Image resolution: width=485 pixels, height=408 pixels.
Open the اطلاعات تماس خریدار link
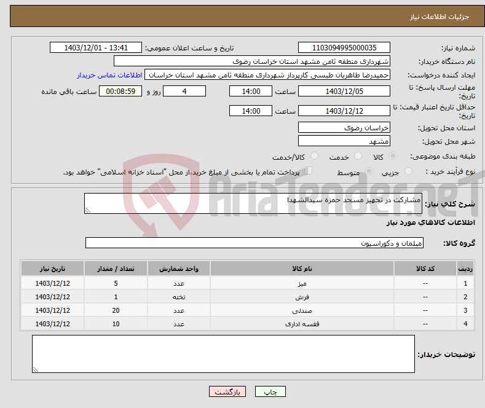point(109,75)
